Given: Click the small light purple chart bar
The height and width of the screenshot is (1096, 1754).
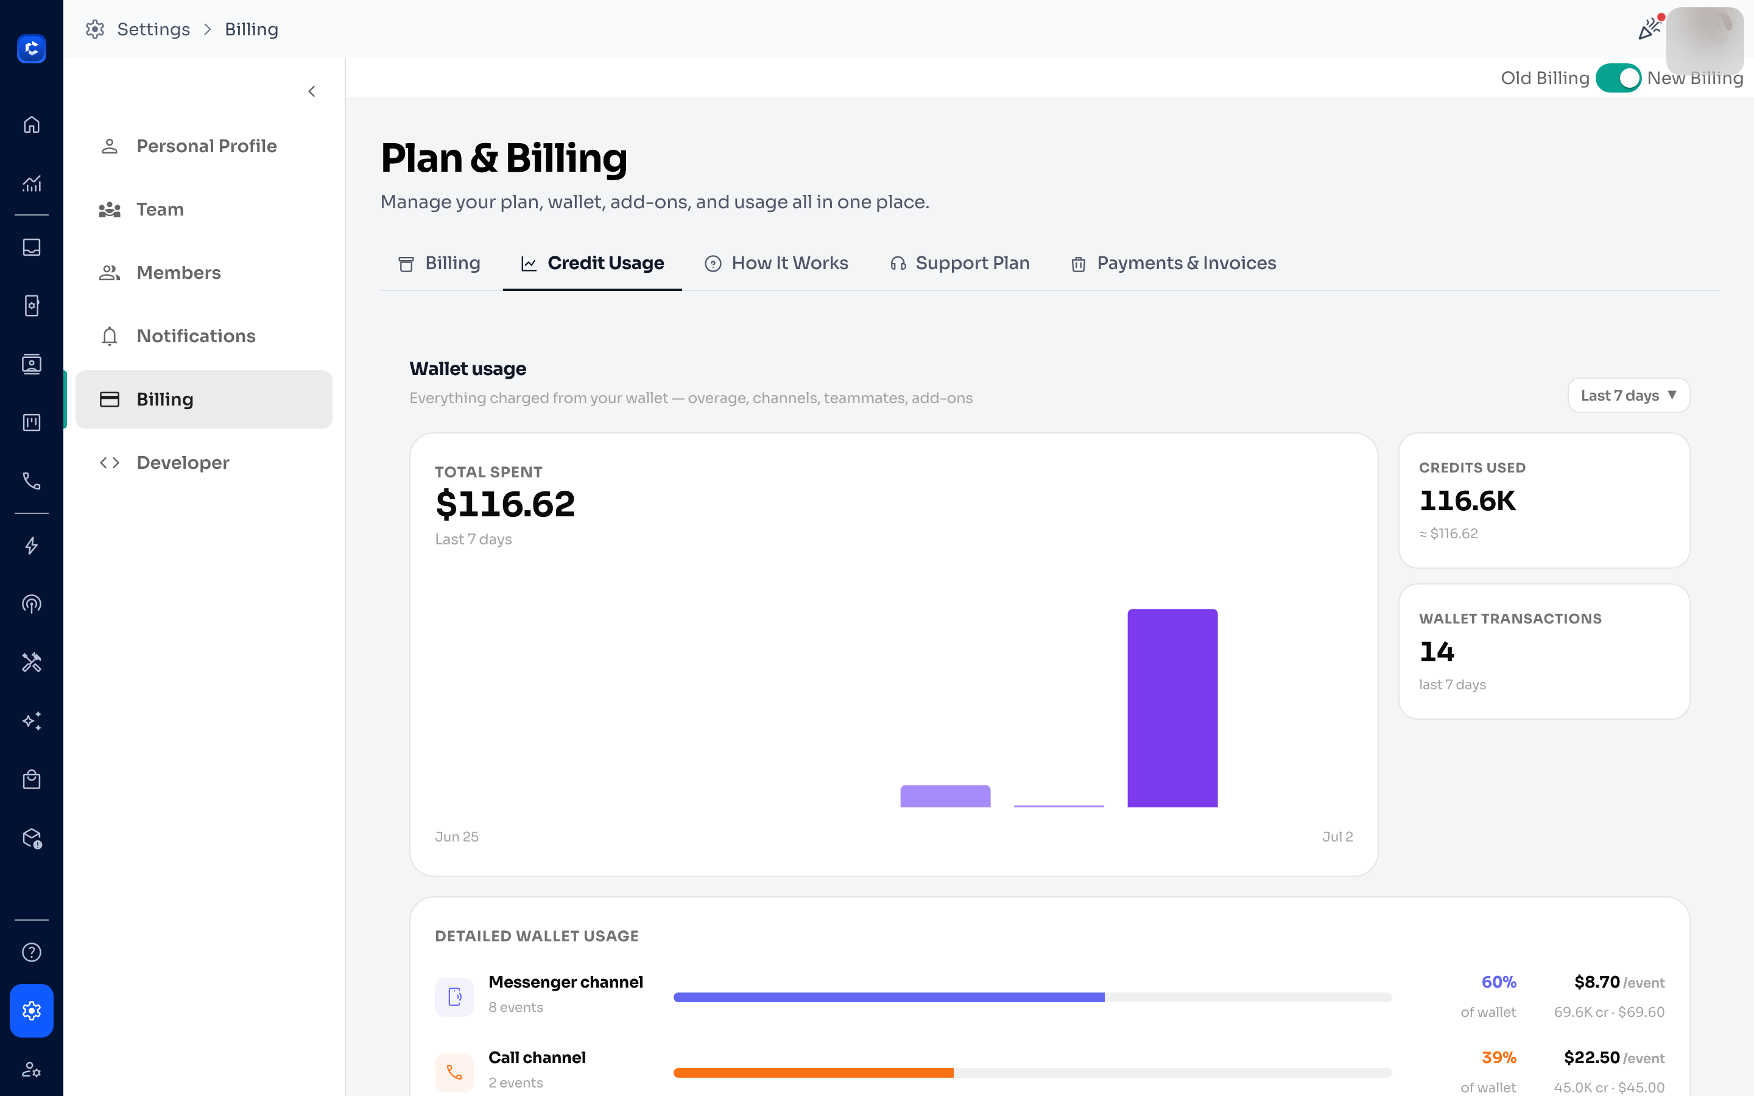Looking at the screenshot, I should point(945,796).
